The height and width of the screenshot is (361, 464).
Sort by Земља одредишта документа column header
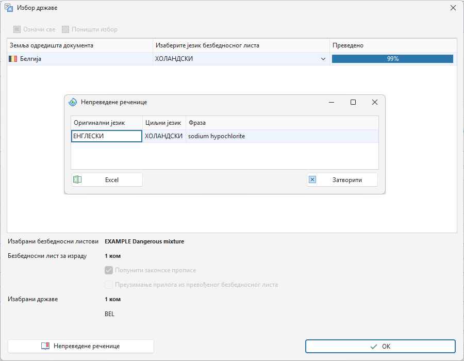click(80, 45)
